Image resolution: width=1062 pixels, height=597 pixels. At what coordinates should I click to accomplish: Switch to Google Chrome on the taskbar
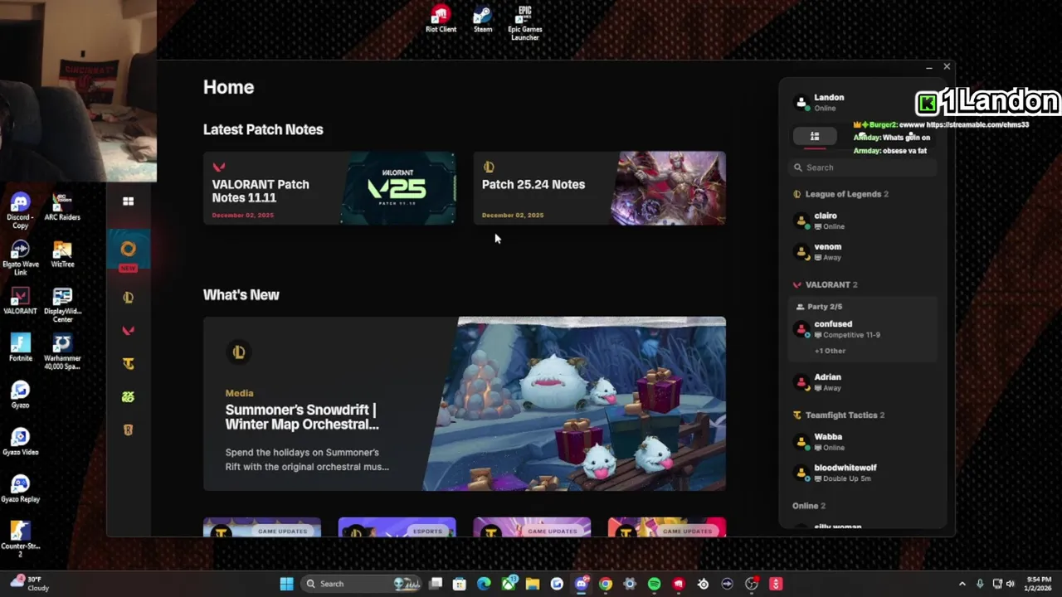606,584
